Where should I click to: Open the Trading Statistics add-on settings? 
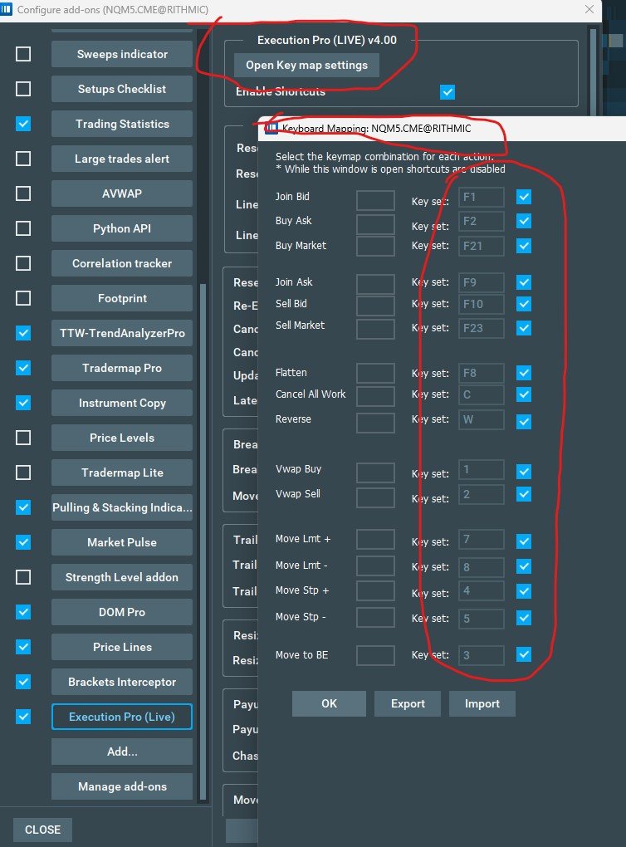(122, 124)
